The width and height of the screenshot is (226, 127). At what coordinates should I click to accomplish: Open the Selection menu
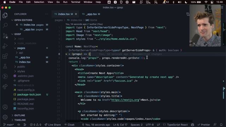(x=39, y=2)
